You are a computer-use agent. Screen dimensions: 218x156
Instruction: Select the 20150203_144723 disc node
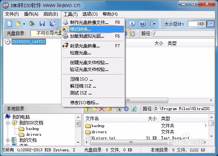point(28,42)
